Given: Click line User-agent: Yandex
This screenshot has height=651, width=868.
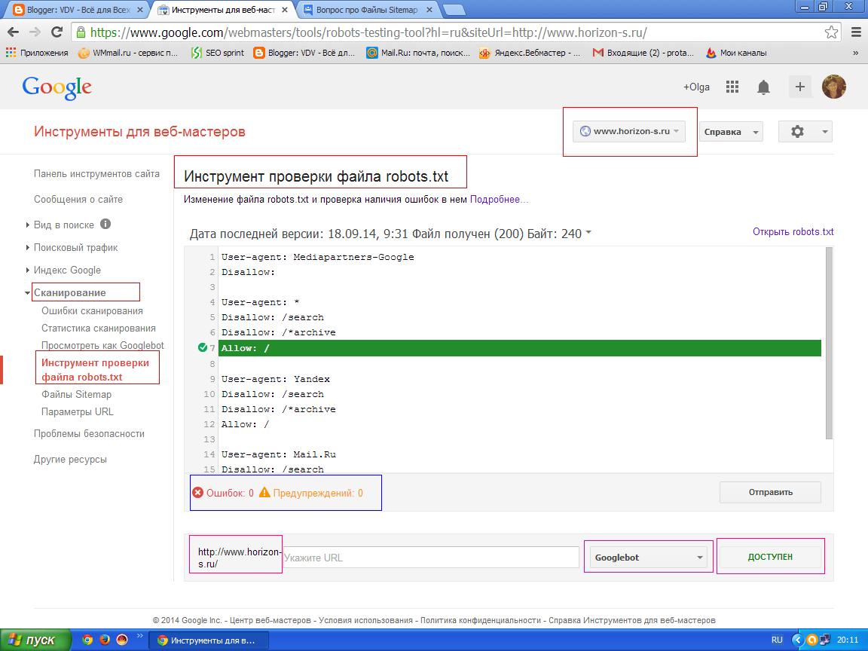Looking at the screenshot, I should (x=276, y=379).
